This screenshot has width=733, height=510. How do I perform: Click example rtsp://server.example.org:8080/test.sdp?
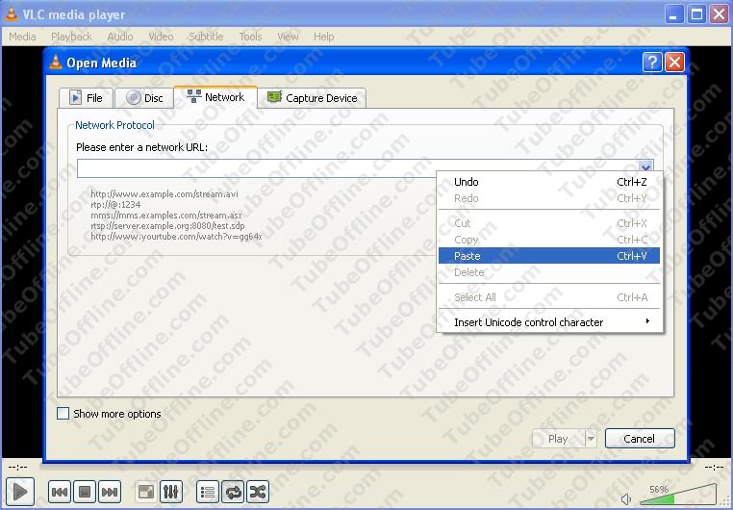click(167, 226)
